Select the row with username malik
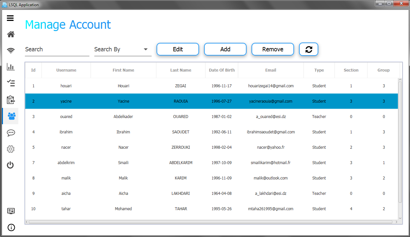The width and height of the screenshot is (410, 237). click(212, 178)
